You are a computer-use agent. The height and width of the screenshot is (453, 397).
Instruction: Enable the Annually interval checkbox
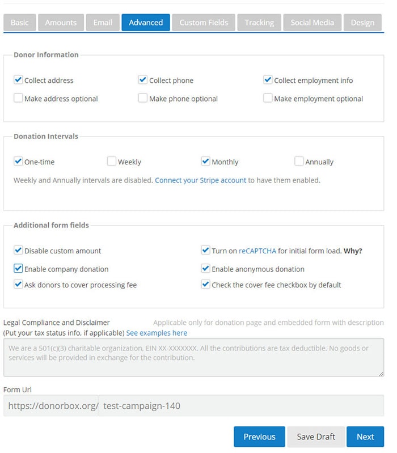(x=299, y=162)
